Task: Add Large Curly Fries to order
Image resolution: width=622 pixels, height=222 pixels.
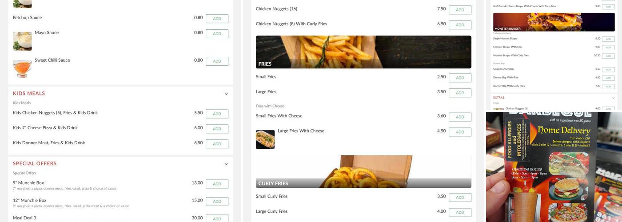Action: (460, 212)
